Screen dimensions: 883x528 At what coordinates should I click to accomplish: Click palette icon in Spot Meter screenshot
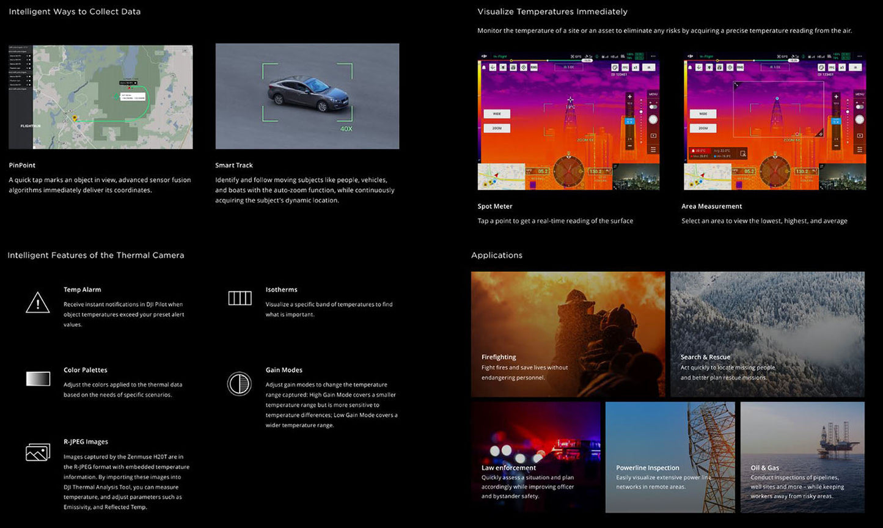point(615,67)
